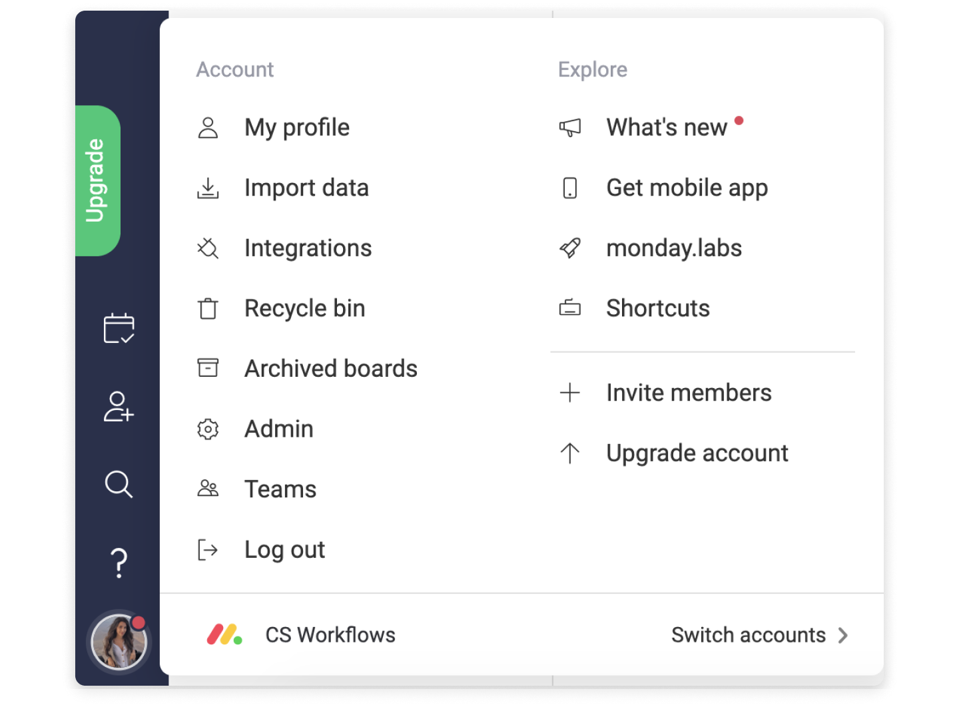Open the help question mark icon
The image size is (959, 707).
coord(119,563)
